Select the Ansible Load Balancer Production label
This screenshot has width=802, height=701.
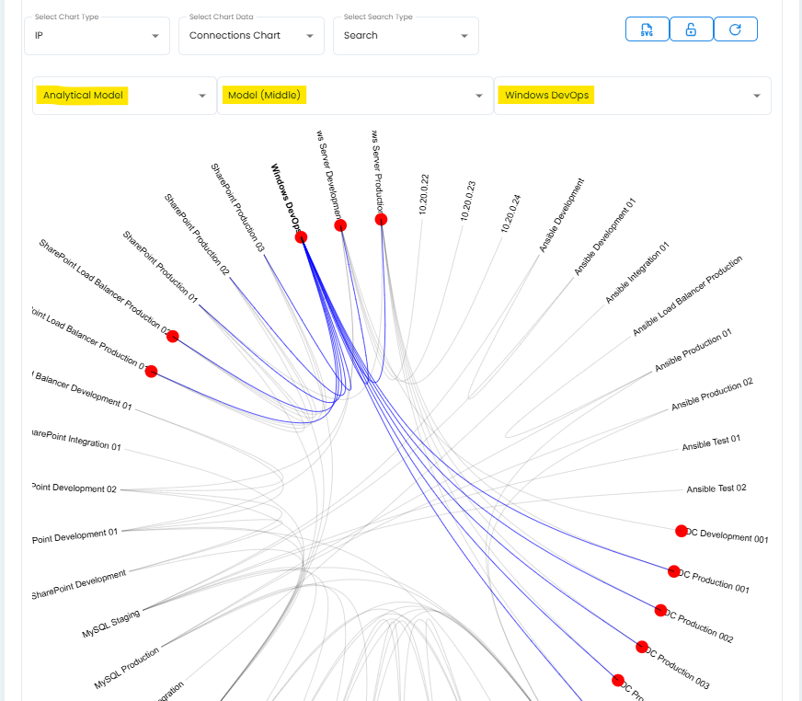click(686, 296)
